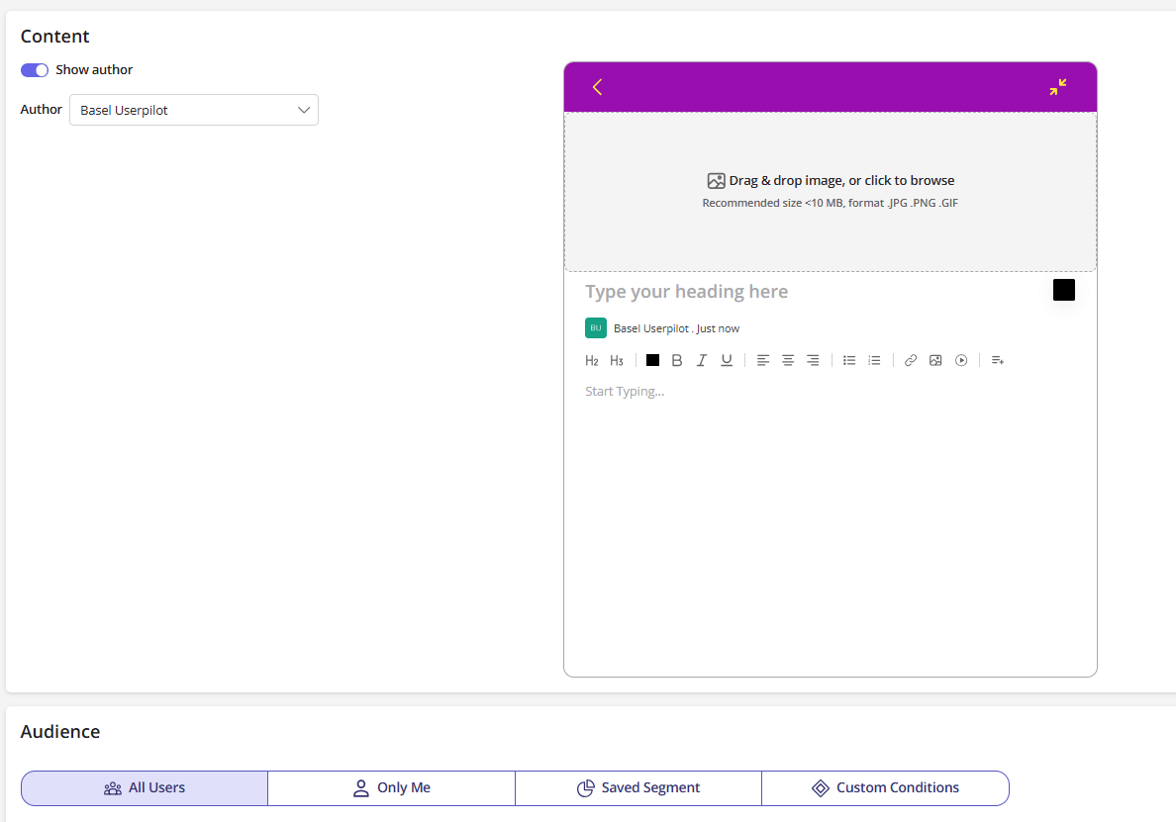Toggle underline formatting
1176x822 pixels.
(726, 360)
